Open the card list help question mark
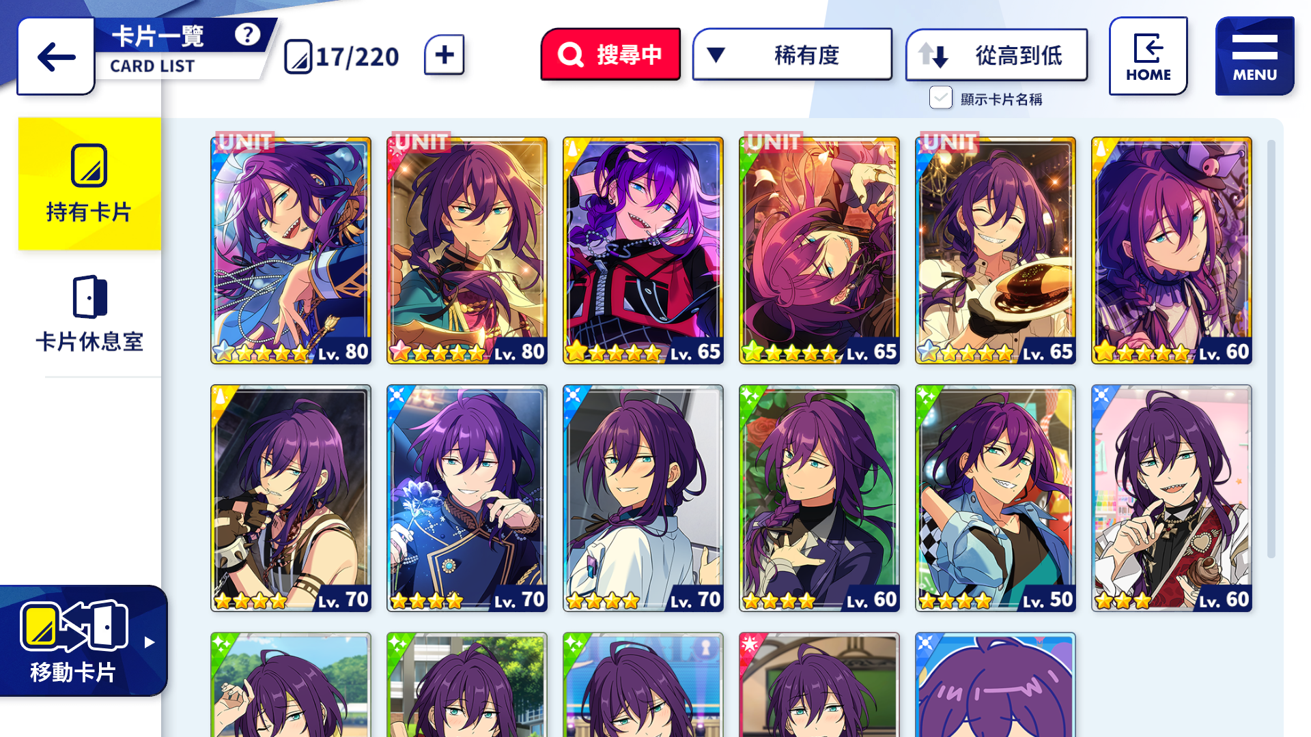 247,34
